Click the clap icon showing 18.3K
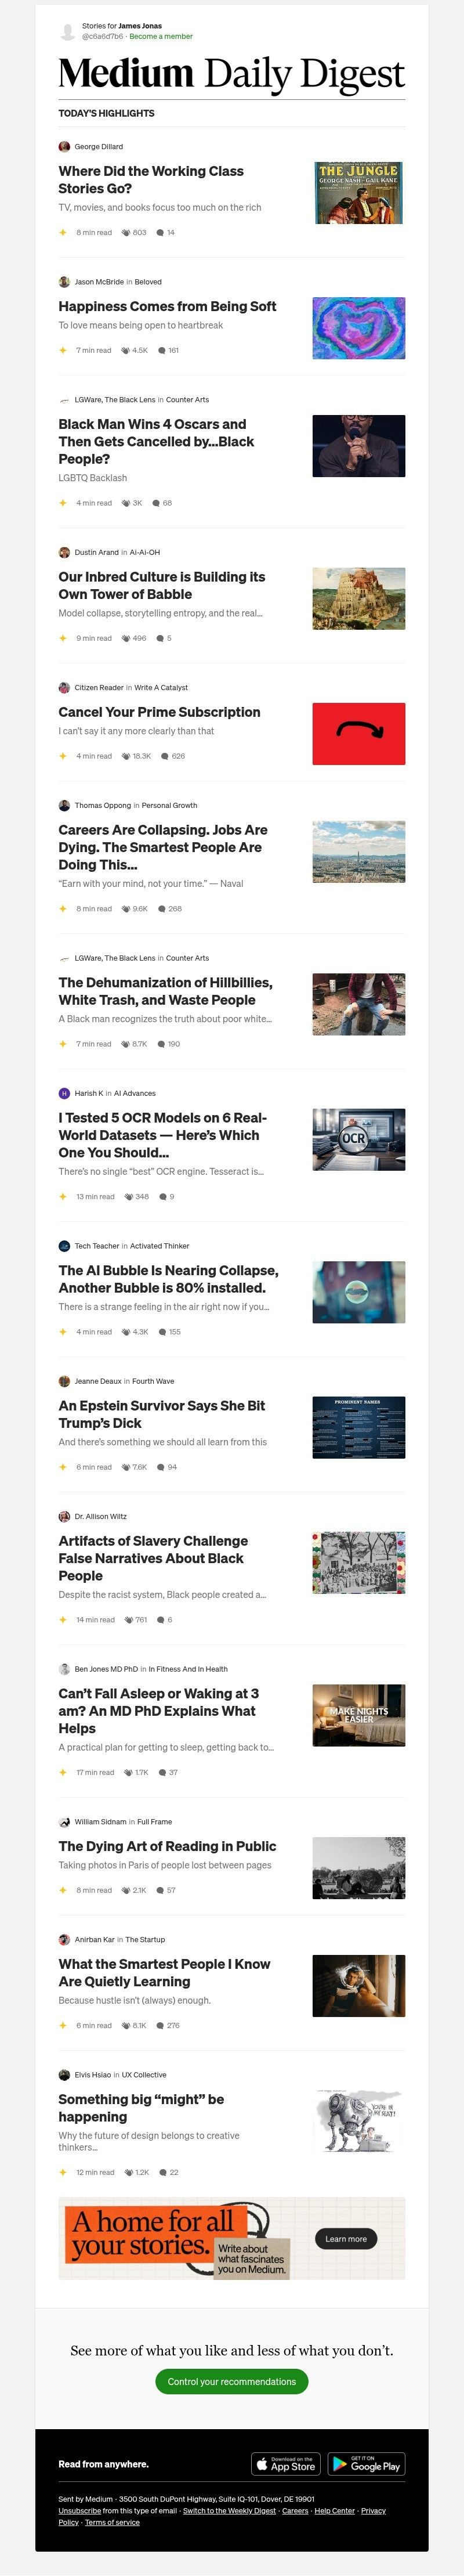The height and width of the screenshot is (2576, 464). [x=126, y=756]
